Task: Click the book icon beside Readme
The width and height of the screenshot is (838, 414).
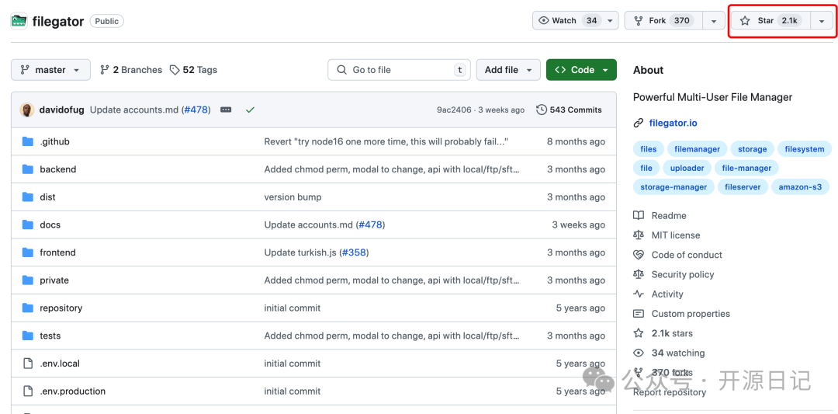Action: (638, 216)
